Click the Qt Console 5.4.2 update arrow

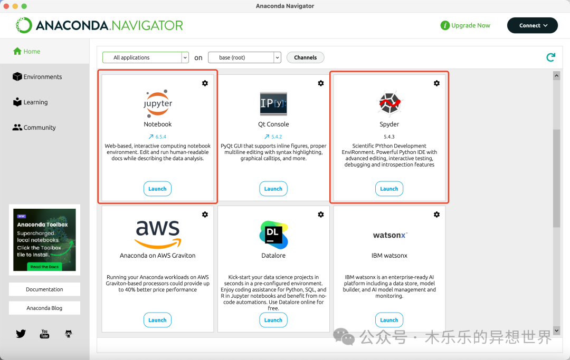(x=267, y=137)
